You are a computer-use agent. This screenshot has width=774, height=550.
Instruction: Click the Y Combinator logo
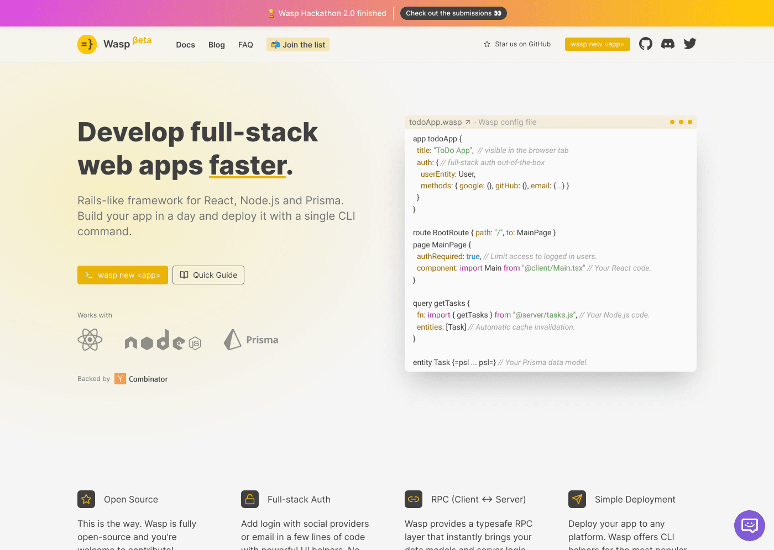120,379
